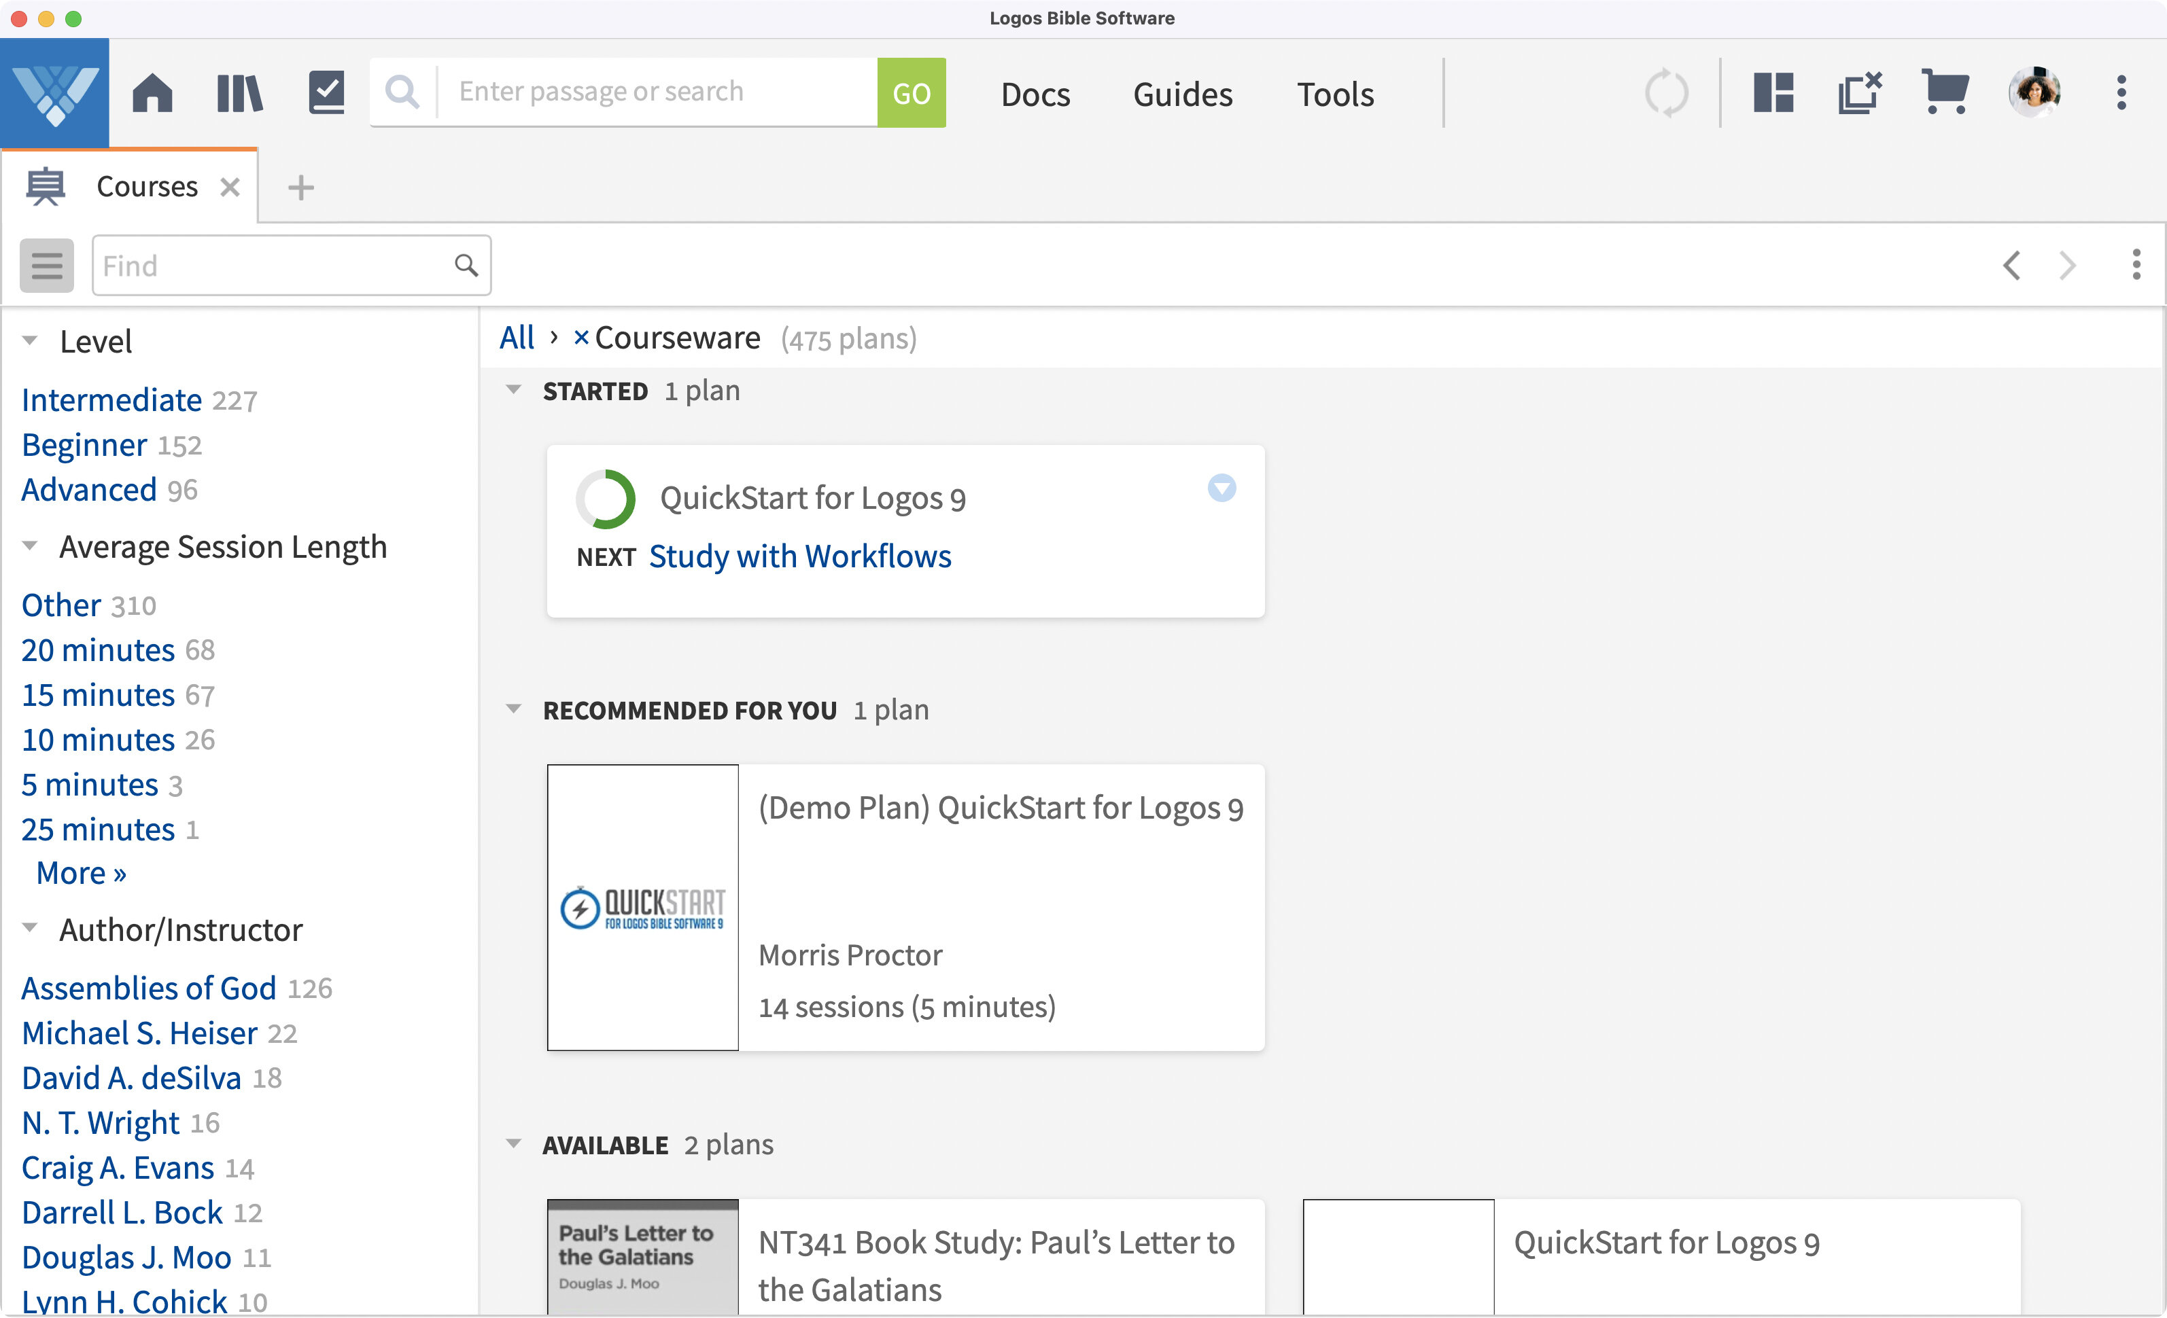The height and width of the screenshot is (1318, 2167).
Task: Filter by 25 minutes session length
Action: [x=99, y=829]
